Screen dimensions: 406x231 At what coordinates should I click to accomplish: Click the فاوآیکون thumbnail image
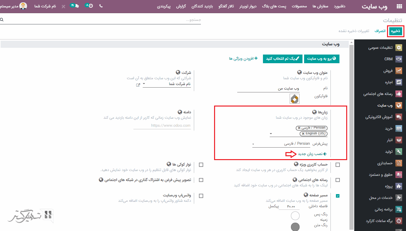pos(294,99)
